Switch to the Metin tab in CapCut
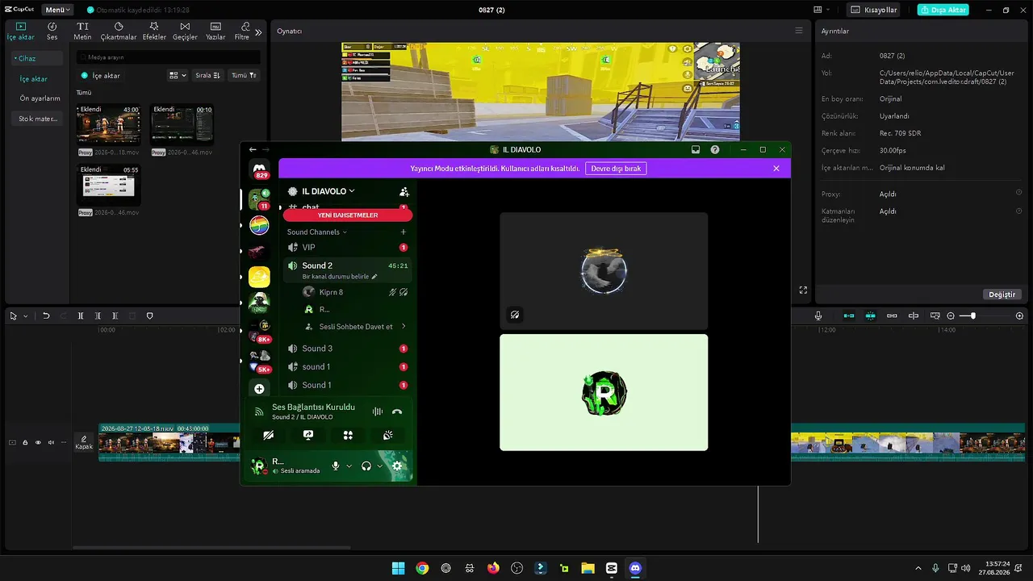Screen dimensions: 1033x581 coord(82,31)
